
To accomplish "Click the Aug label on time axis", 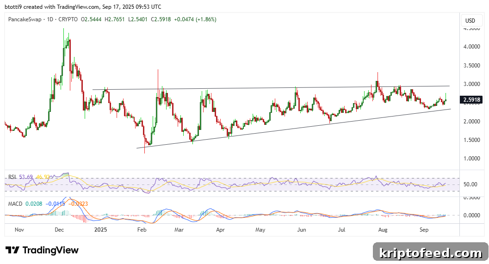I will click(383, 230).
